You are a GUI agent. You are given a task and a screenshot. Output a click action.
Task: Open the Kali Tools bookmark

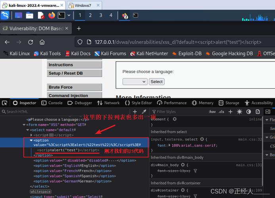47,53
